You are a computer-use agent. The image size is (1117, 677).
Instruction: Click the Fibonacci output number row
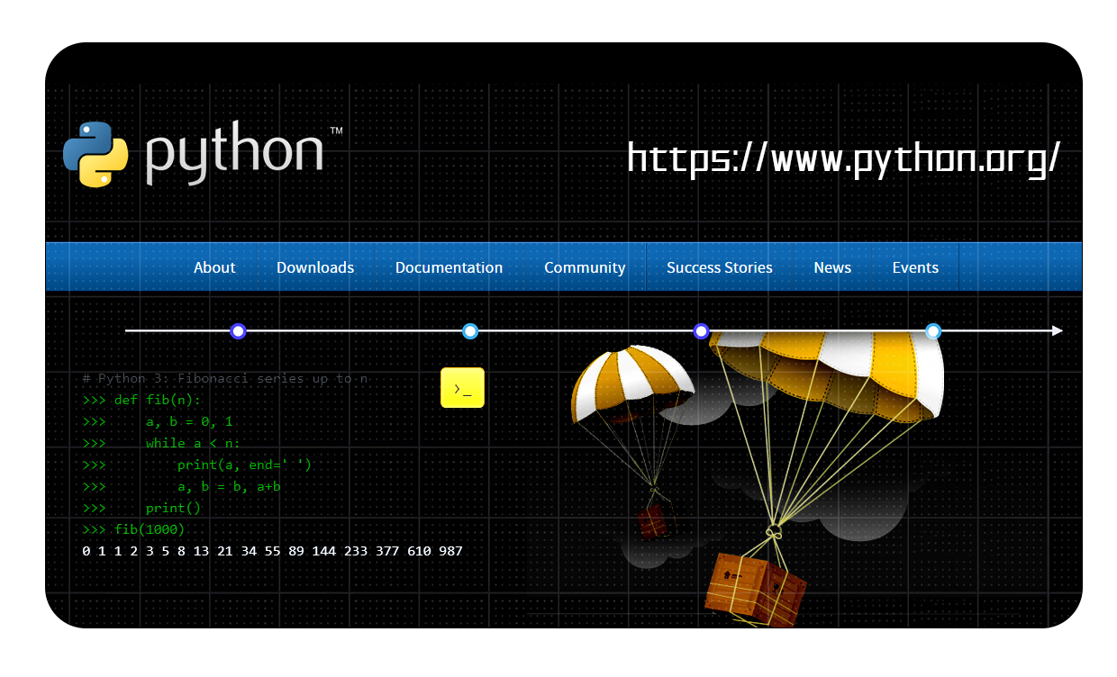pyautogui.click(x=272, y=551)
